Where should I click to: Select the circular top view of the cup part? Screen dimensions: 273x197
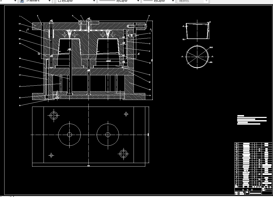pos(197,56)
